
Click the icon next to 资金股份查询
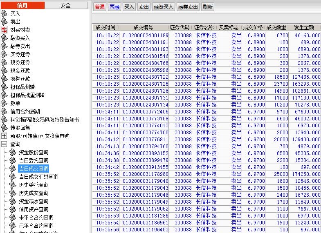pos(13,152)
